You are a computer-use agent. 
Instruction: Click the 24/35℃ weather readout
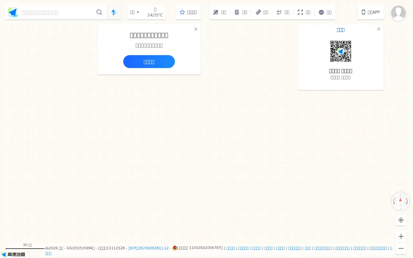point(155,15)
